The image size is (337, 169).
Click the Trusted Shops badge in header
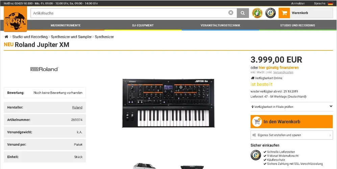270,13
